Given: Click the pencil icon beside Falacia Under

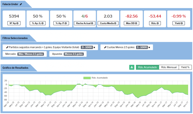Looking at the screenshot, I should 21,4.
